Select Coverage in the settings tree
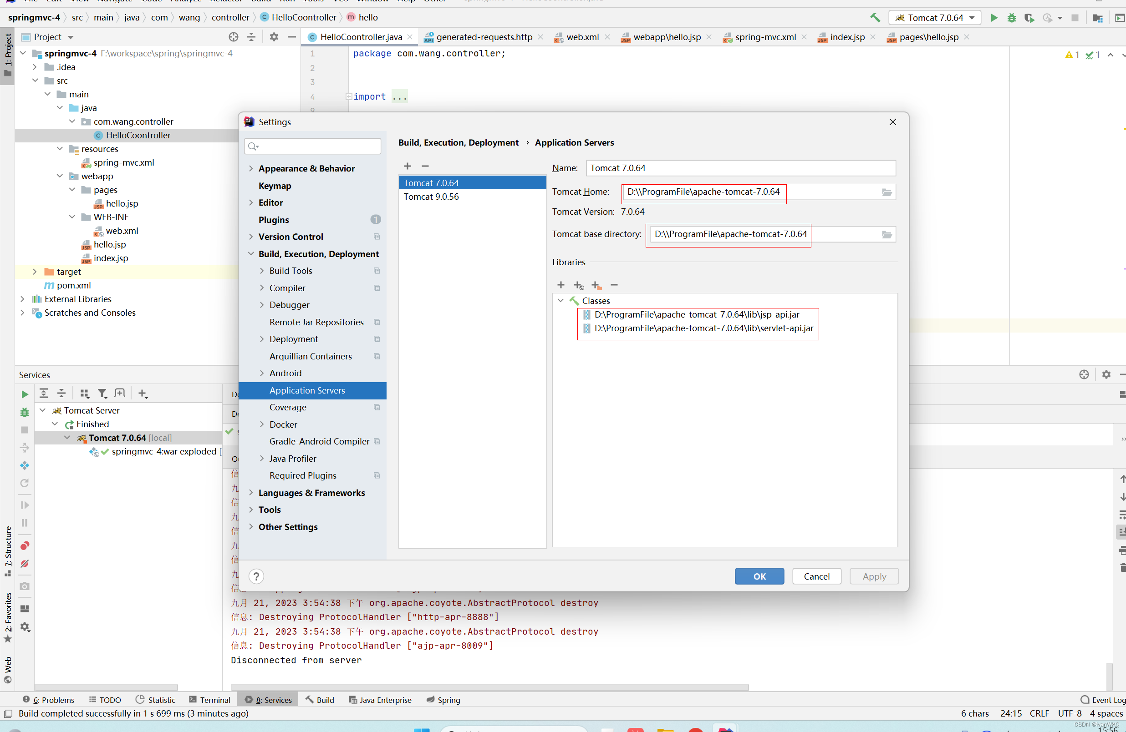Screen dimensions: 1126x732 click(288, 407)
